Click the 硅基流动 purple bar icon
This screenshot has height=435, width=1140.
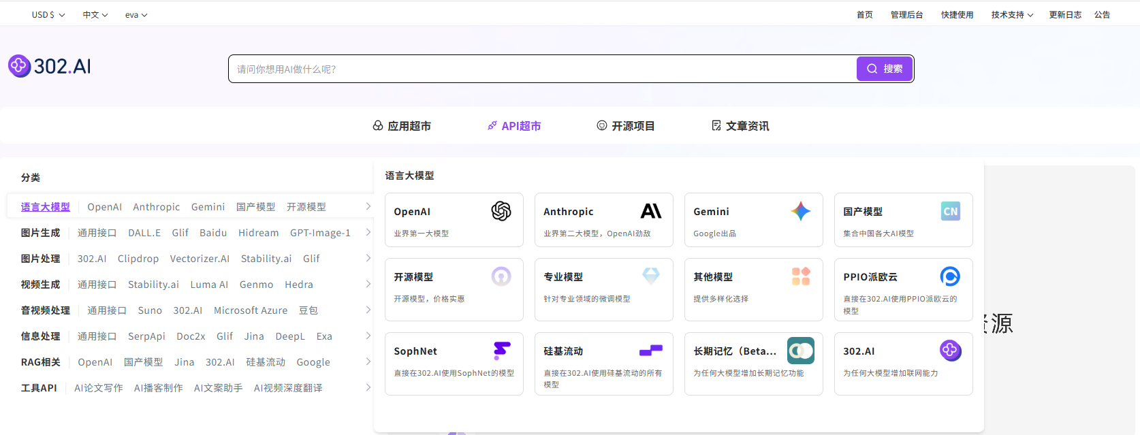651,351
